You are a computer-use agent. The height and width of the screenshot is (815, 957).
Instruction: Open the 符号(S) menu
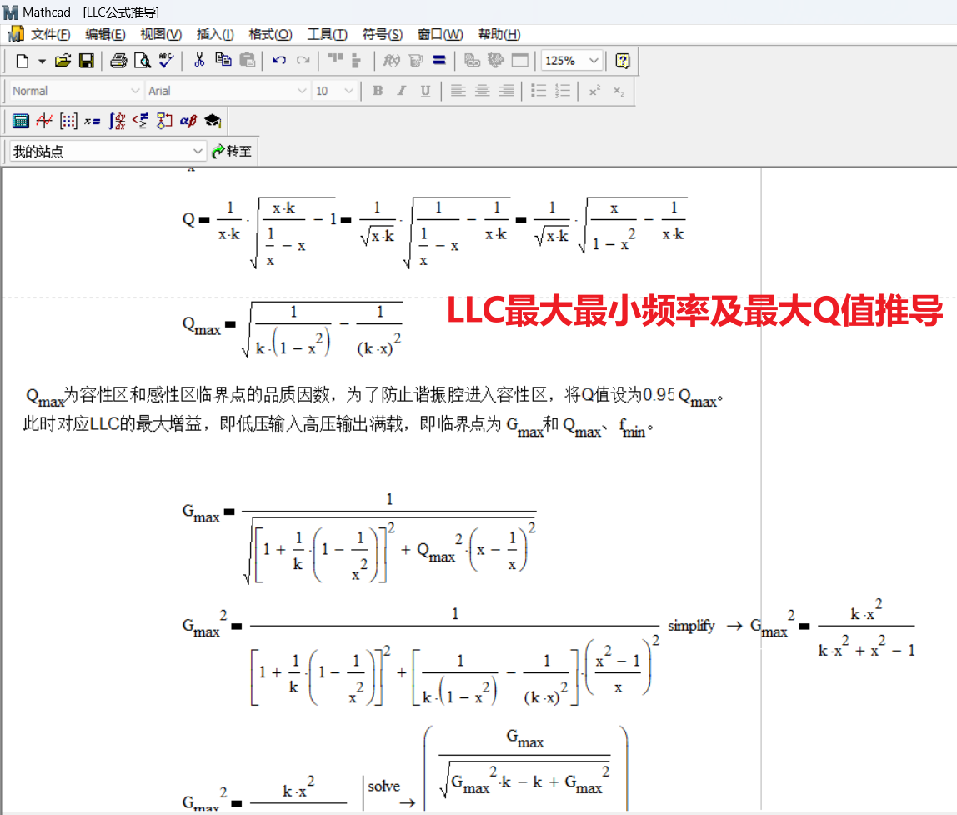click(382, 34)
